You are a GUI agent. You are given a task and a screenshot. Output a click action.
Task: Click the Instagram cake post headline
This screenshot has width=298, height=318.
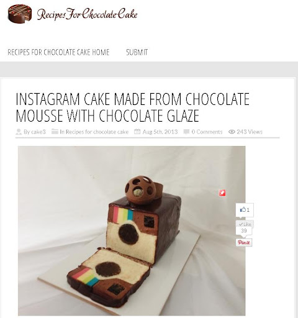(x=132, y=107)
